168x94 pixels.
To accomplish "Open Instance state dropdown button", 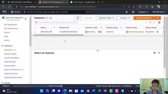I will coord(106,18).
